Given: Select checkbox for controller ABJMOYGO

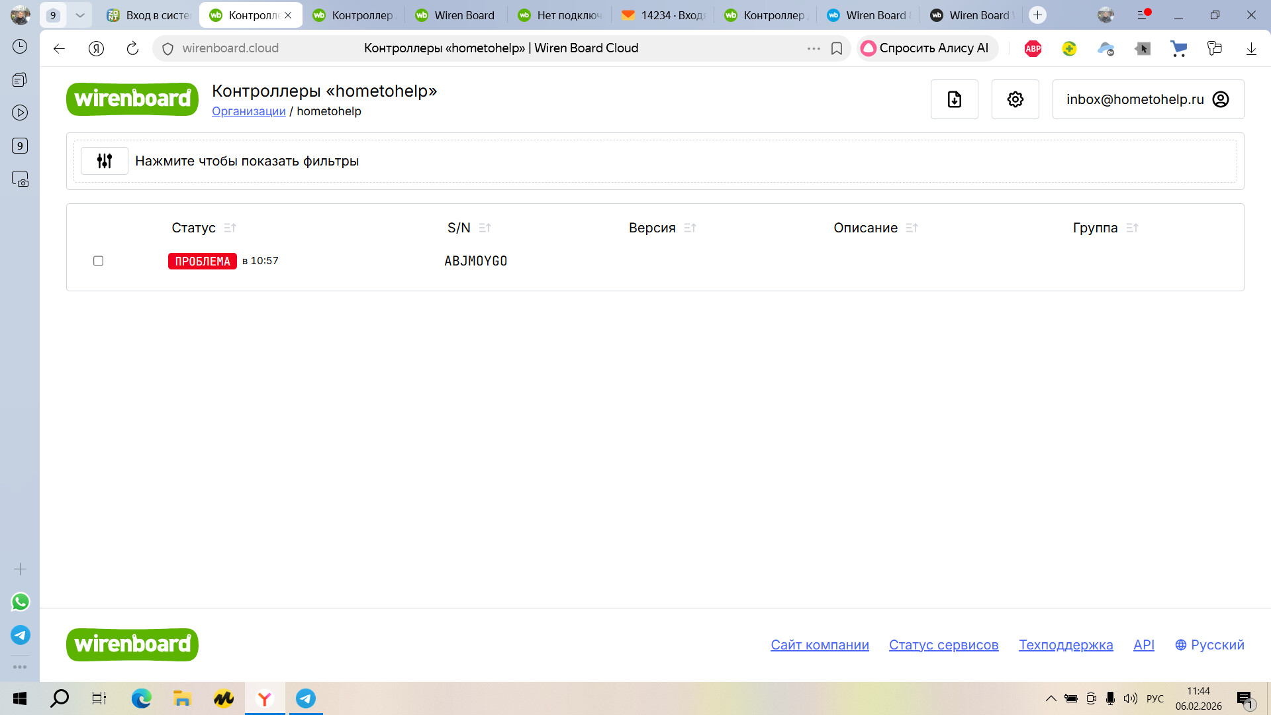Looking at the screenshot, I should 99,261.
